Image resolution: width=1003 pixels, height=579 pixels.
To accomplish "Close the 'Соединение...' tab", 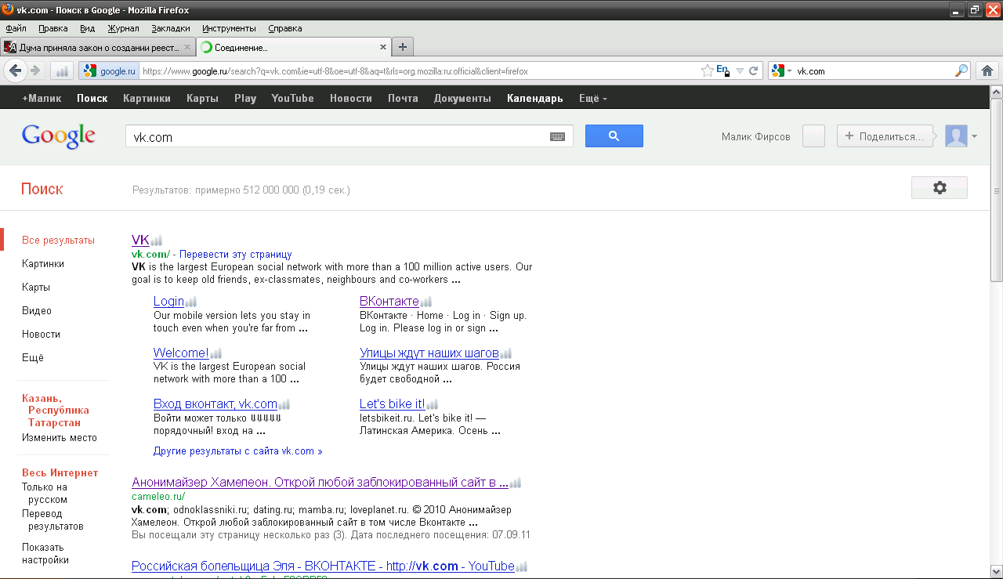I will point(383,47).
